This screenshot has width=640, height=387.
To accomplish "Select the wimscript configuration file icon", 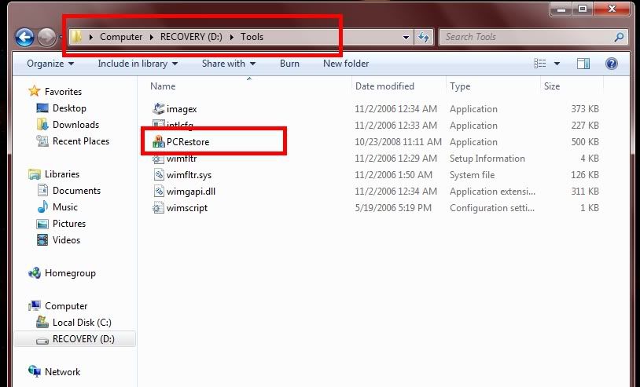I will click(158, 208).
